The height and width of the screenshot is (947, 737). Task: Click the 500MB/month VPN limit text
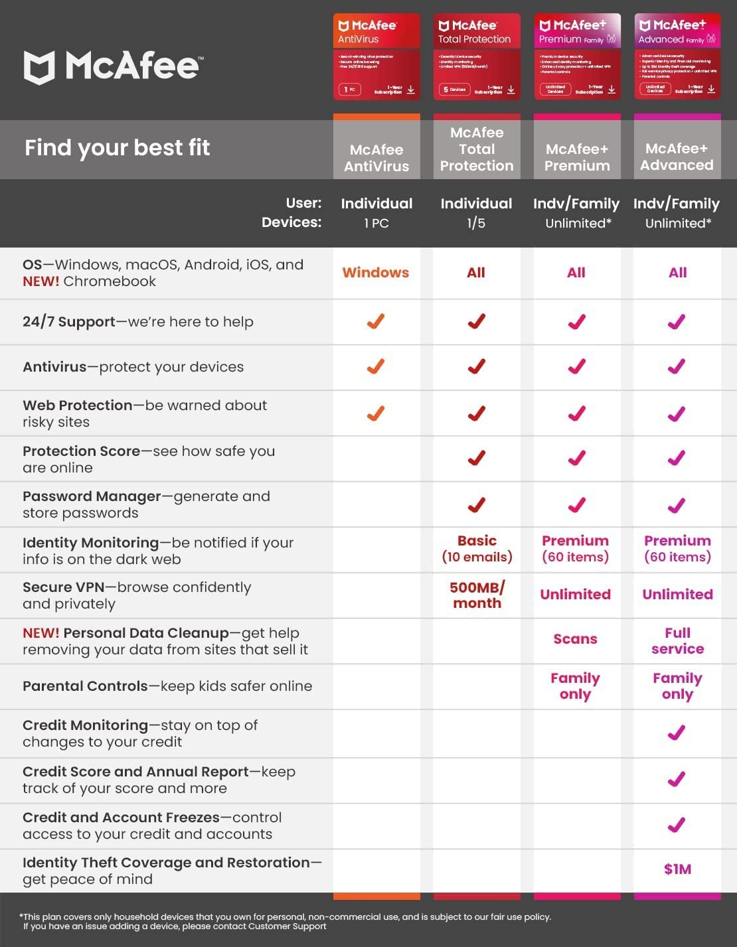477,595
